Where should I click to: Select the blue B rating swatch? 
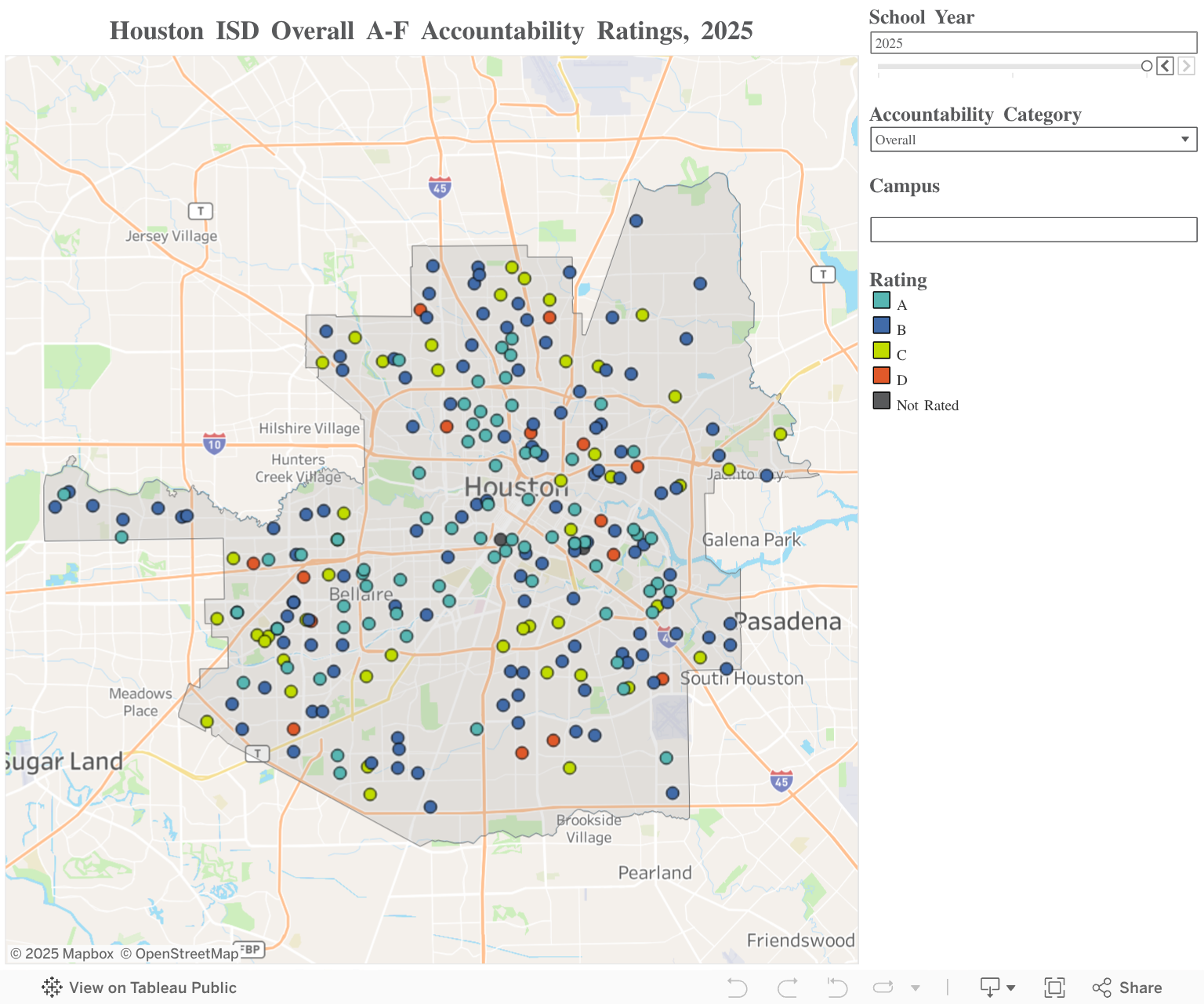point(882,326)
